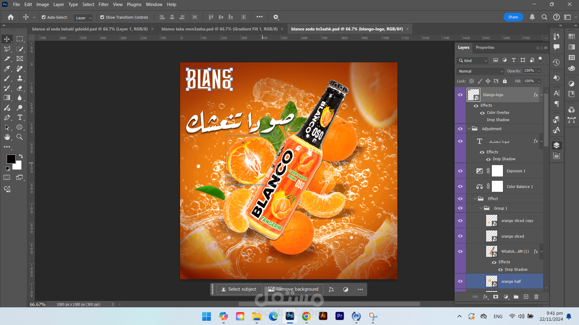
Task: Open the blend mode Normal dropdown
Action: [x=480, y=71]
